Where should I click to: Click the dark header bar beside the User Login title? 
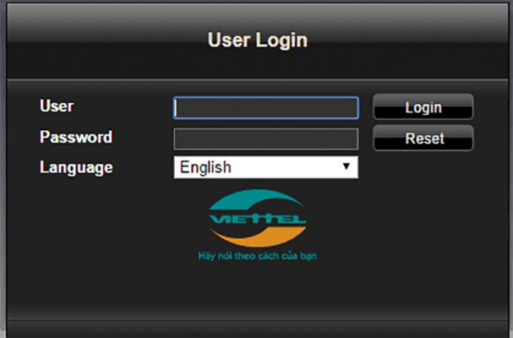[x=101, y=40]
